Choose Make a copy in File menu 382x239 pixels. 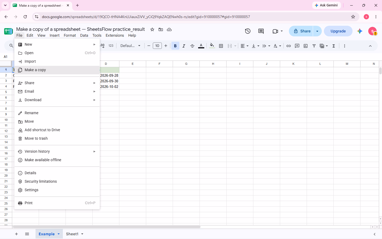[x=57, y=70]
